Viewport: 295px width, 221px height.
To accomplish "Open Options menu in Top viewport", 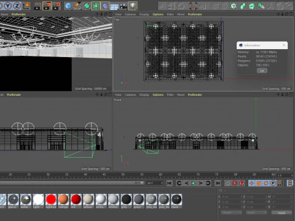I will [158, 14].
